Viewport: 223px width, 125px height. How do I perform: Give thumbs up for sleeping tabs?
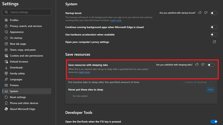click(x=197, y=65)
